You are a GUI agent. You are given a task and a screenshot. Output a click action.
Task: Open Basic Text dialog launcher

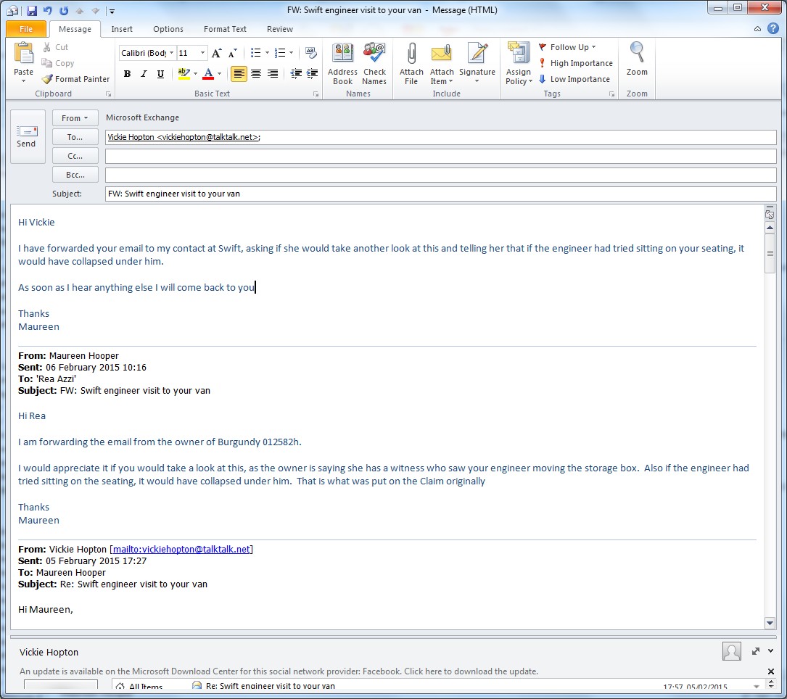[316, 94]
